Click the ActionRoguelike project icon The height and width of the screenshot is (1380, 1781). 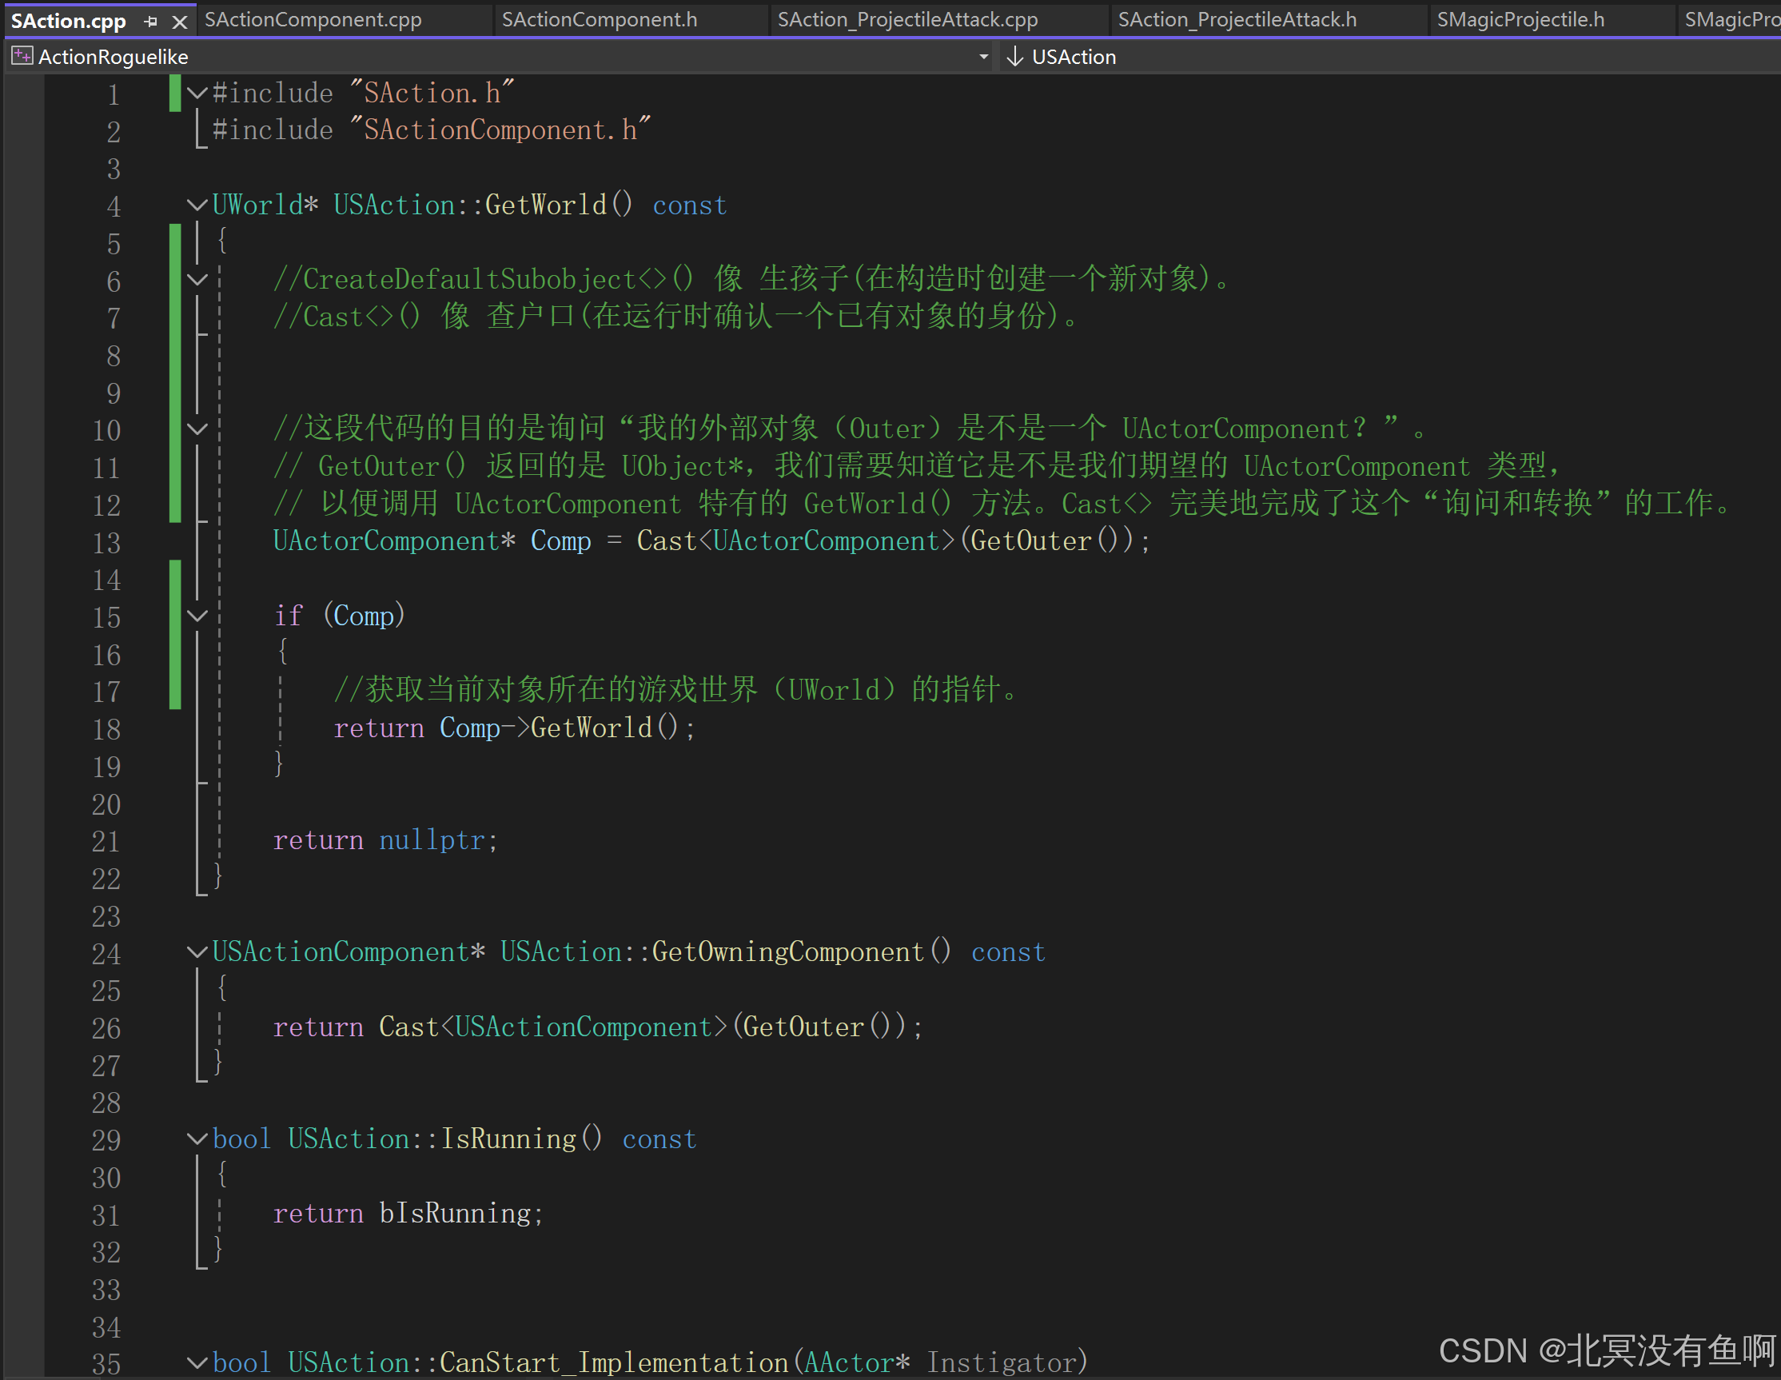(22, 56)
